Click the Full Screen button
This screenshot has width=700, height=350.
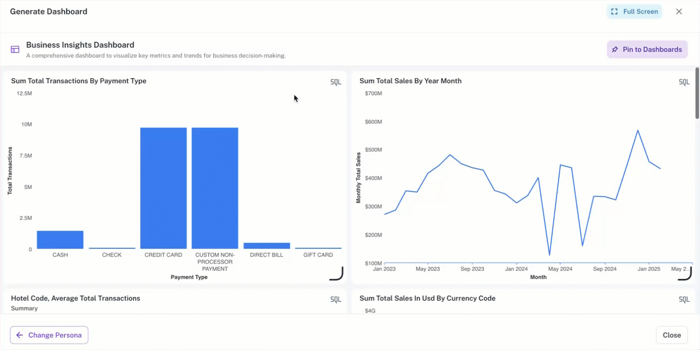click(x=635, y=11)
